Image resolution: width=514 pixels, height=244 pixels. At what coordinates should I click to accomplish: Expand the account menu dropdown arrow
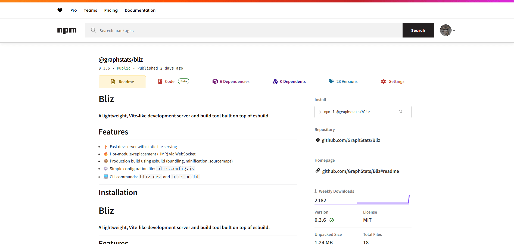454,31
